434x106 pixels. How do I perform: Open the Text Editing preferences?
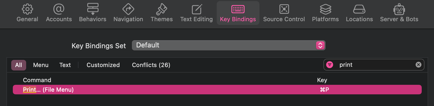click(x=196, y=13)
